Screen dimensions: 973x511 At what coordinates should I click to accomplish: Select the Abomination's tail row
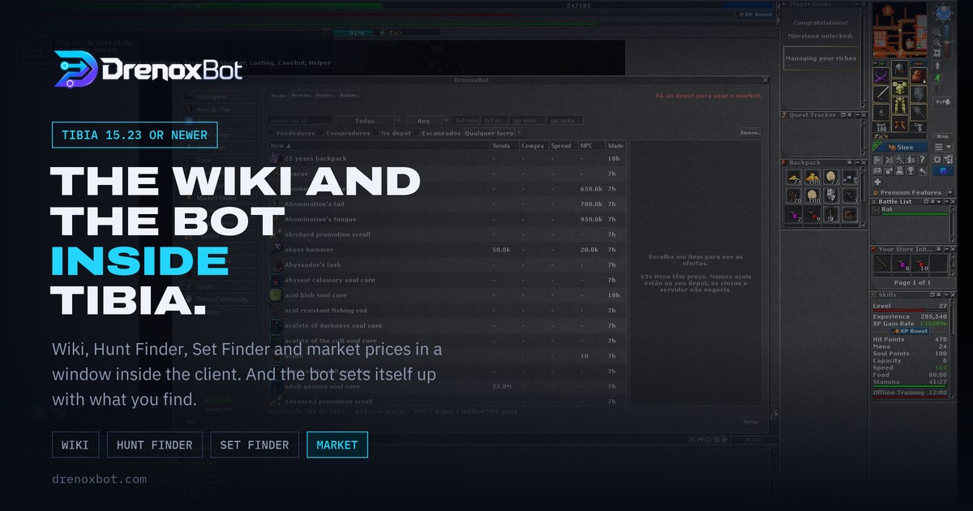click(448, 204)
